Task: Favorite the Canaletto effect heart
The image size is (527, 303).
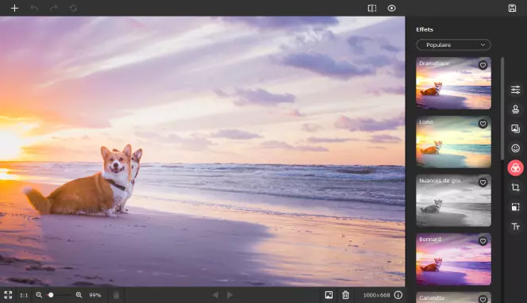Action: 483,299
